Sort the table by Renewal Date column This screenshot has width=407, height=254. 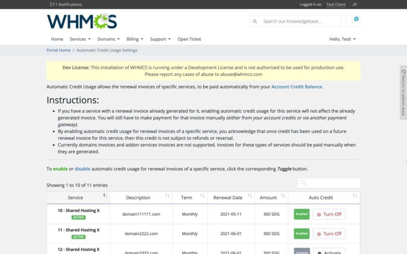point(231,198)
